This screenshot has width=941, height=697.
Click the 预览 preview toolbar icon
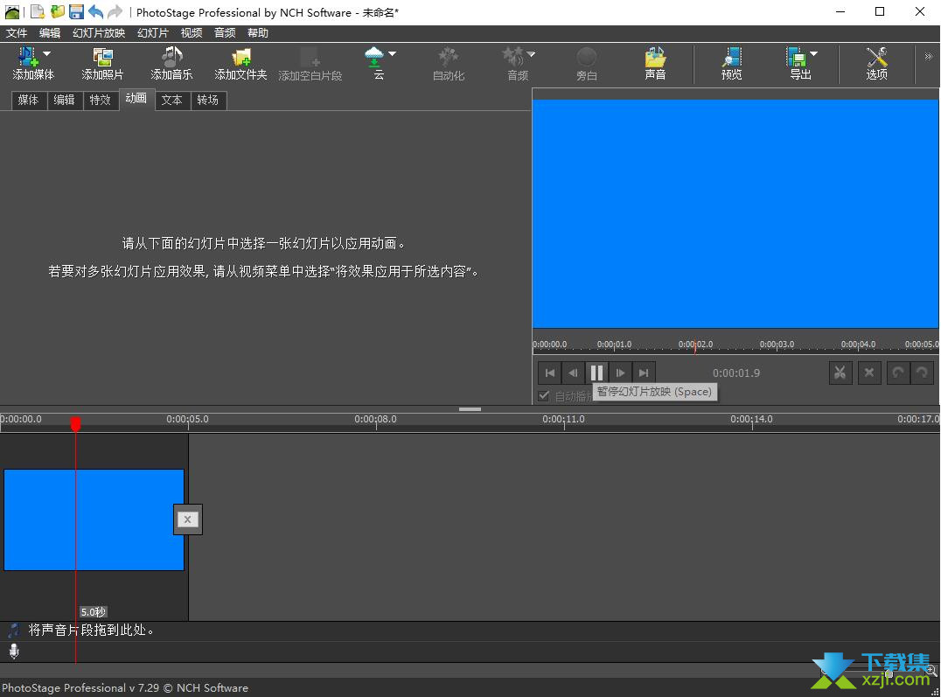click(732, 63)
